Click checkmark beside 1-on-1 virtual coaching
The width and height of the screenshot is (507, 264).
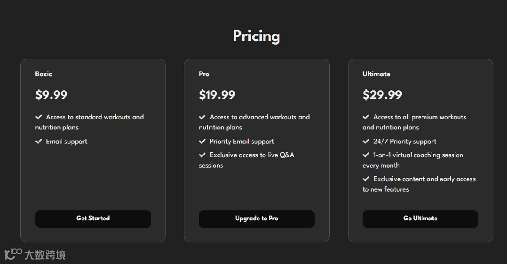(366, 155)
